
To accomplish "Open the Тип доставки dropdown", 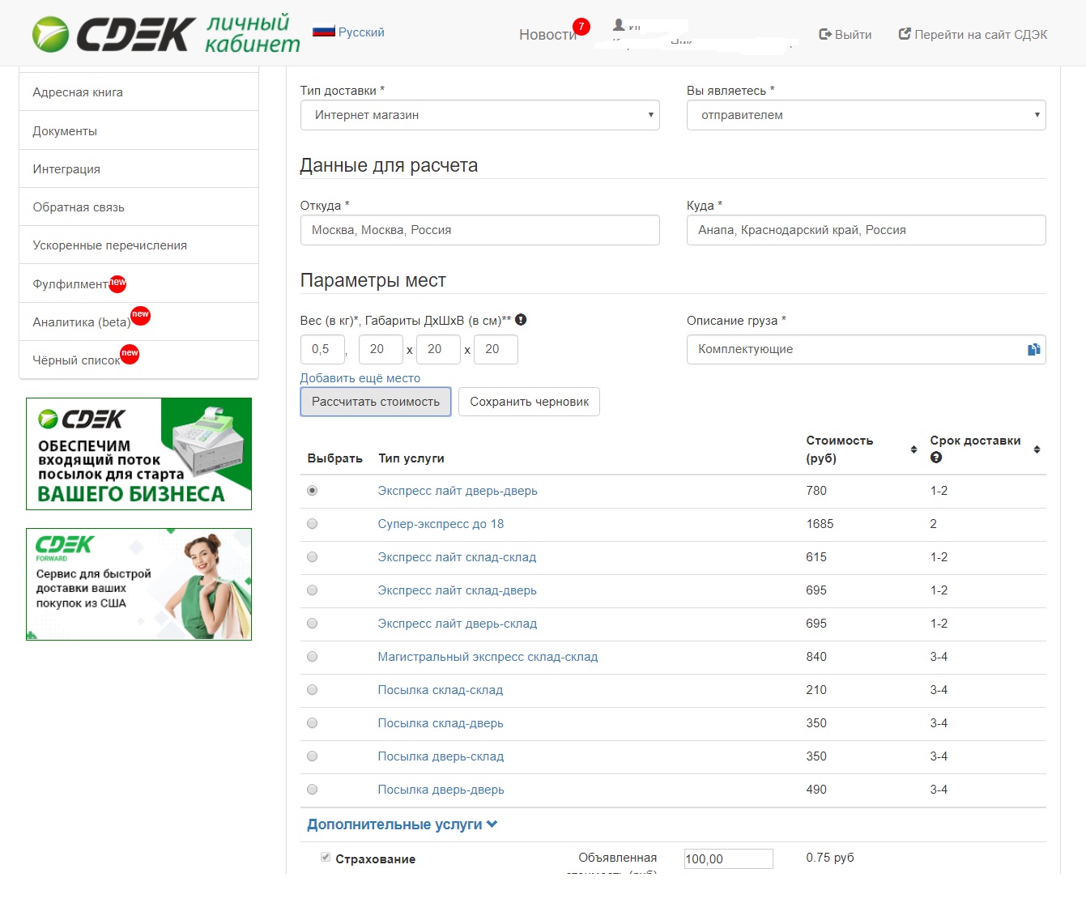I will pos(479,115).
